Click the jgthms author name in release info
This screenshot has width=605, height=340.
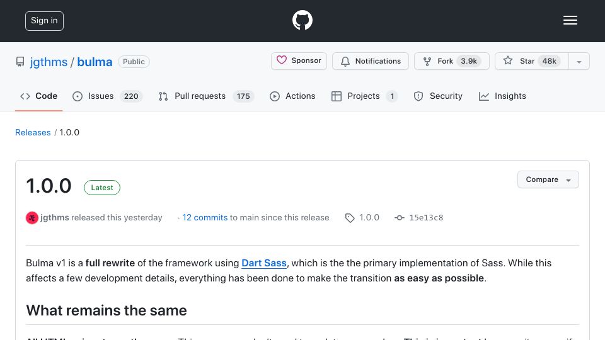55,217
